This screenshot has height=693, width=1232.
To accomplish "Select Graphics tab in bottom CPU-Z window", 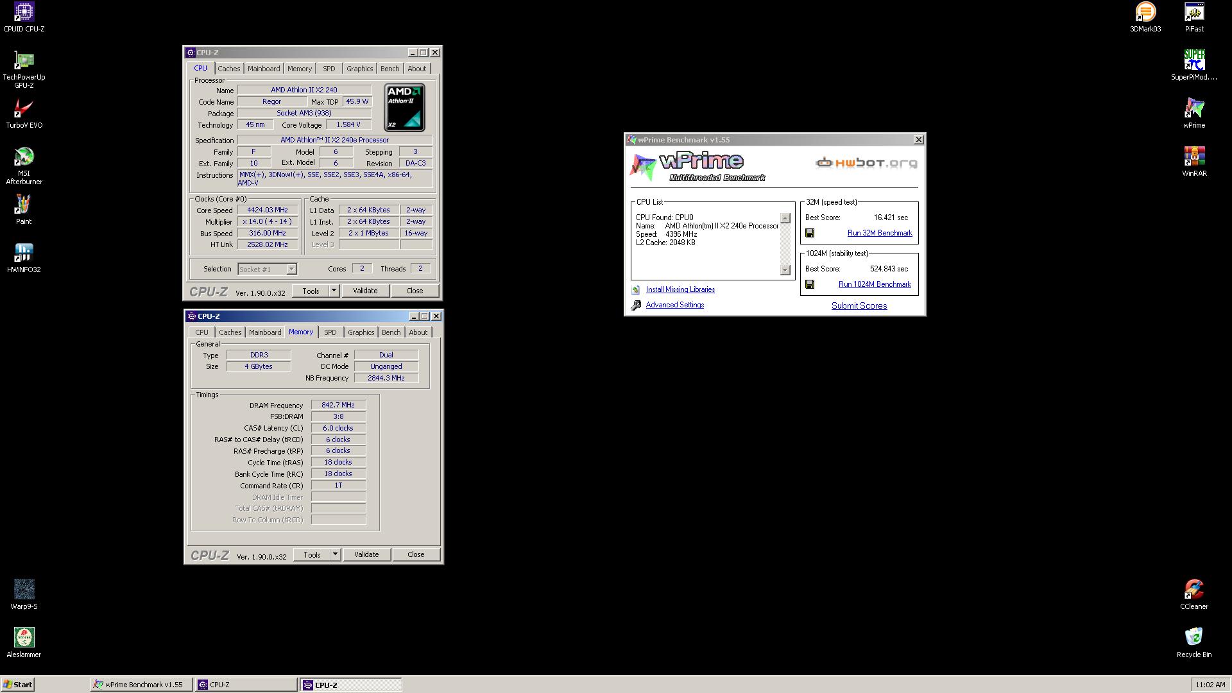I will pyautogui.click(x=361, y=332).
